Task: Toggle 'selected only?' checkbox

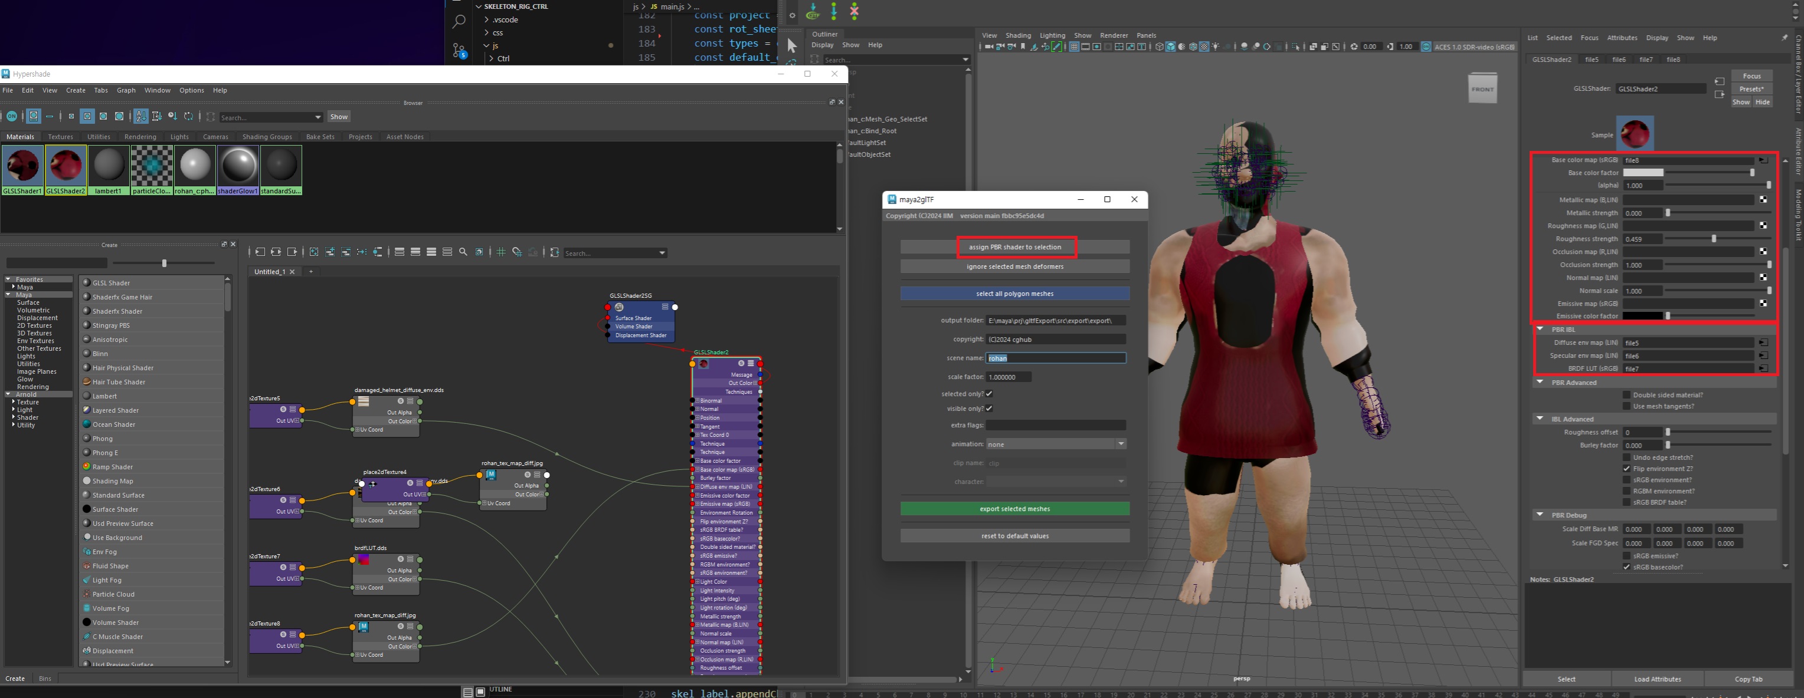Action: pyautogui.click(x=989, y=394)
